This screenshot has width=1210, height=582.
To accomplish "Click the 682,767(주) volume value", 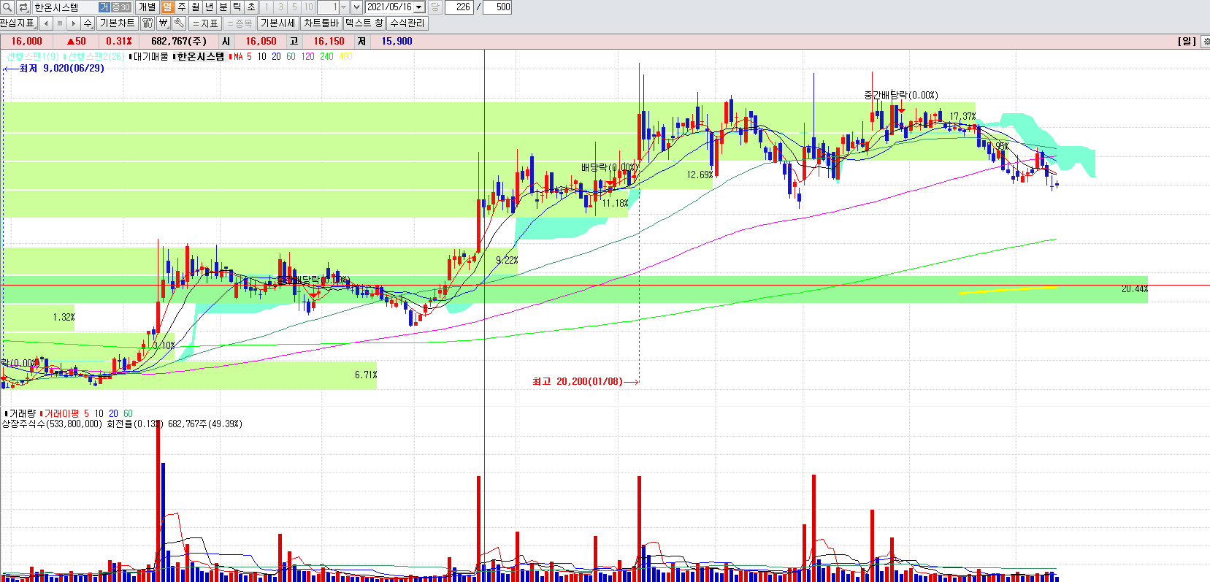I will (179, 41).
